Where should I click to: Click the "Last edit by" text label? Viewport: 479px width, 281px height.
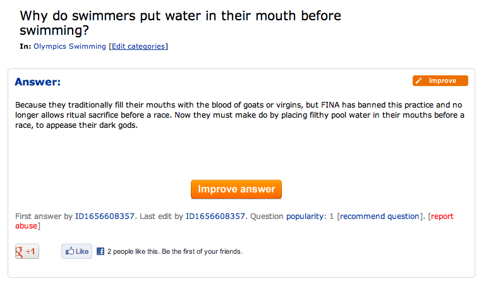(161, 216)
